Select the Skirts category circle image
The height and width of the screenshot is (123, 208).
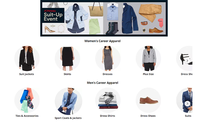(x=67, y=59)
